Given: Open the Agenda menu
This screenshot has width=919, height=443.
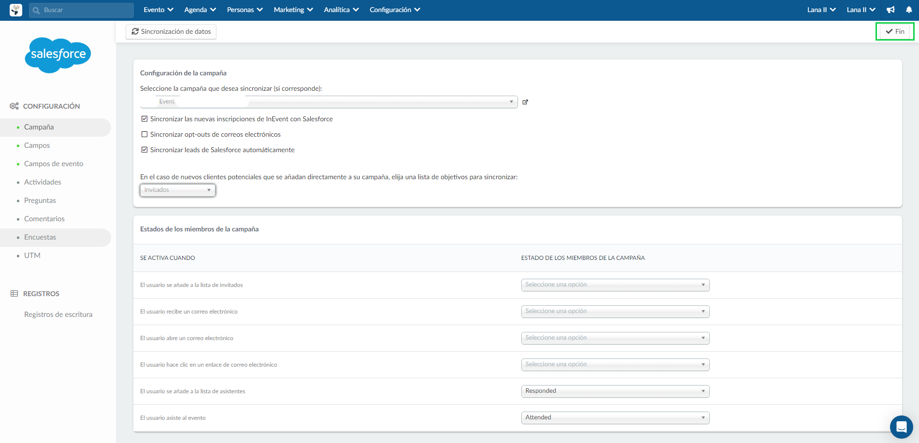Looking at the screenshot, I should point(200,10).
